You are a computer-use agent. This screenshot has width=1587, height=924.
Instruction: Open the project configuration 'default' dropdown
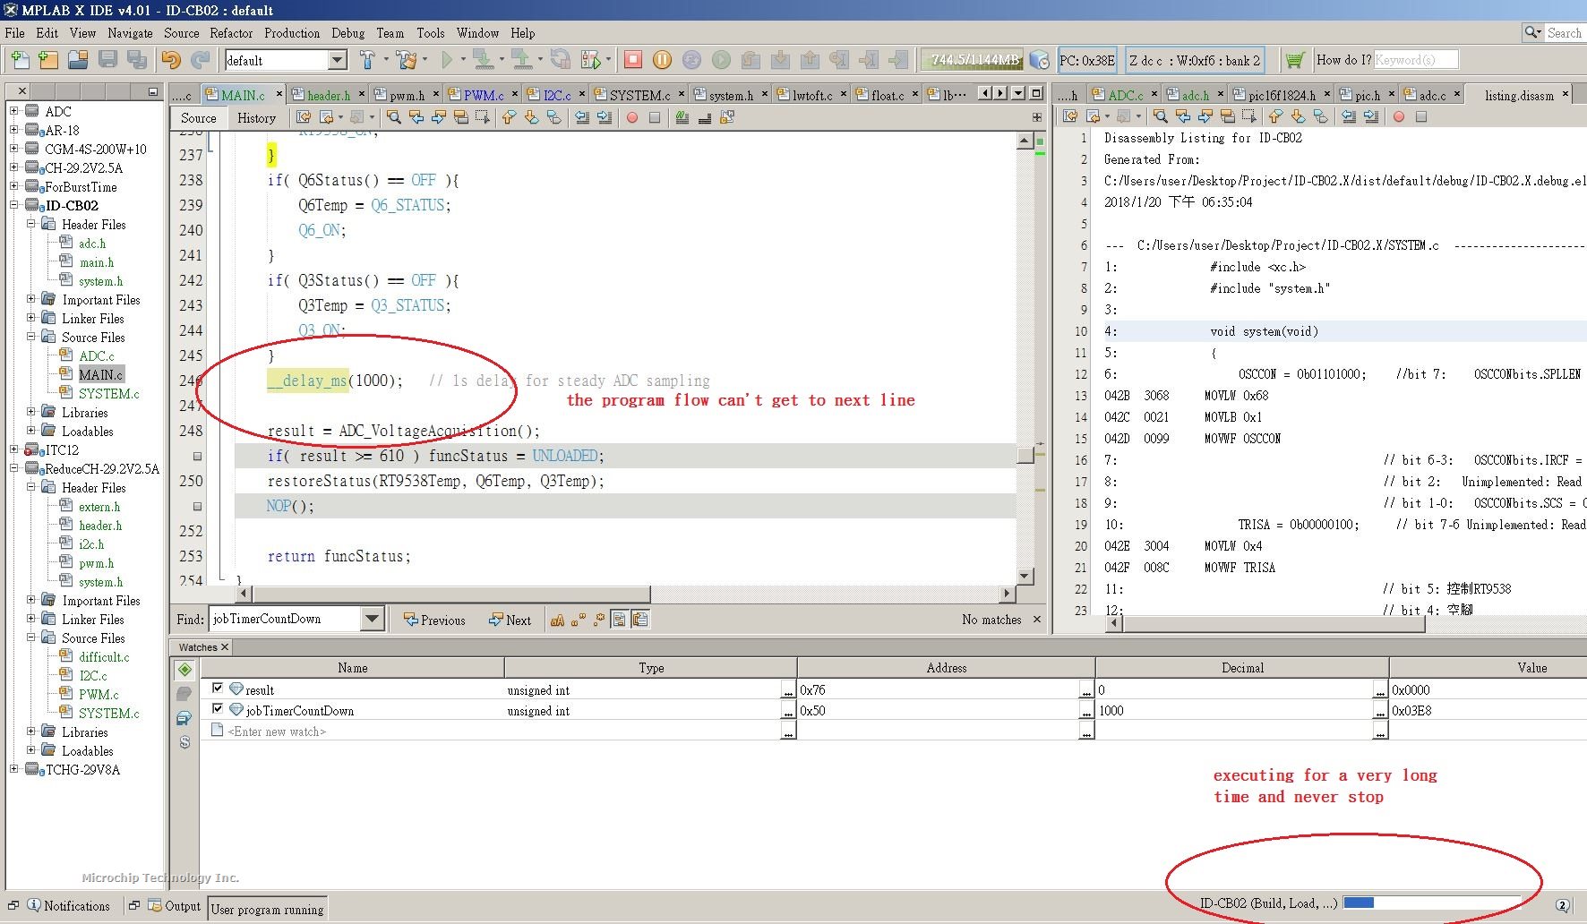point(338,60)
